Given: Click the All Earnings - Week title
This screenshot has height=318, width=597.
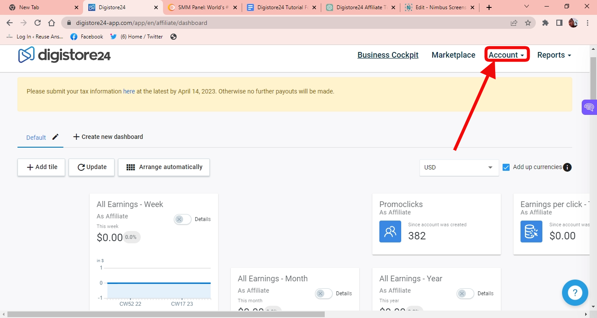Looking at the screenshot, I should [130, 204].
